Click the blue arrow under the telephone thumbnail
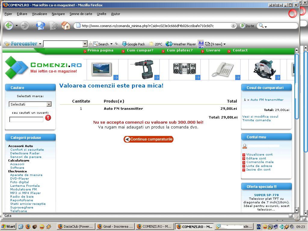 pyautogui.click(x=238, y=77)
